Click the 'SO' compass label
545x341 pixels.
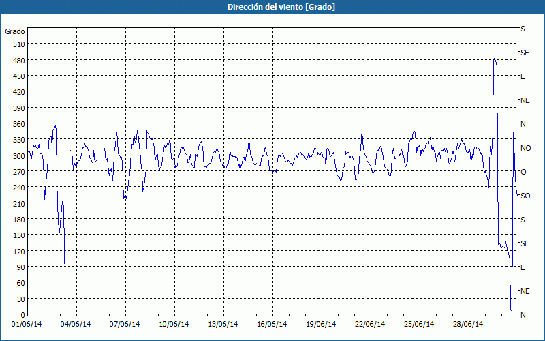(x=525, y=196)
